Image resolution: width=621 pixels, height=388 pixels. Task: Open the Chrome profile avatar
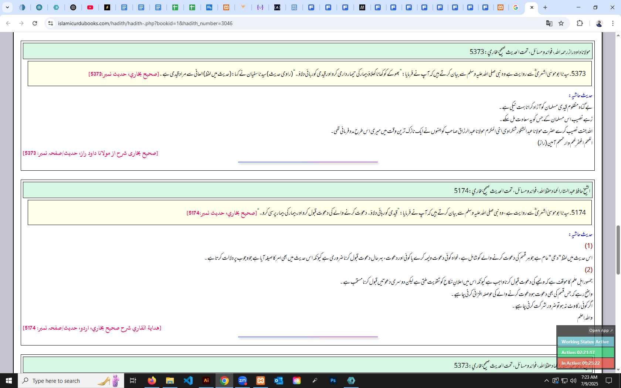coord(599,23)
